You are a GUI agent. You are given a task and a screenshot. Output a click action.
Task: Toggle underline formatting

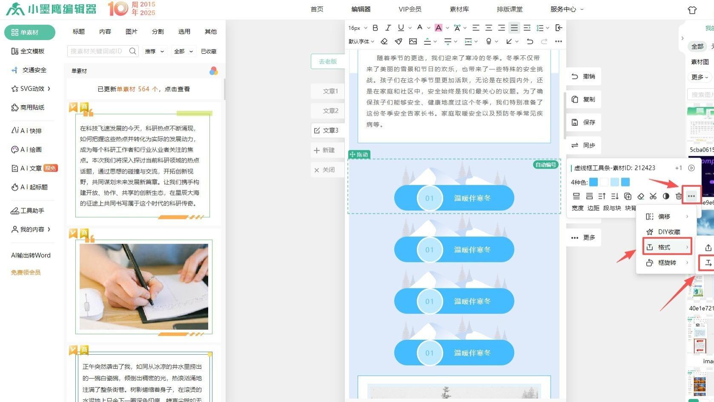coord(400,28)
